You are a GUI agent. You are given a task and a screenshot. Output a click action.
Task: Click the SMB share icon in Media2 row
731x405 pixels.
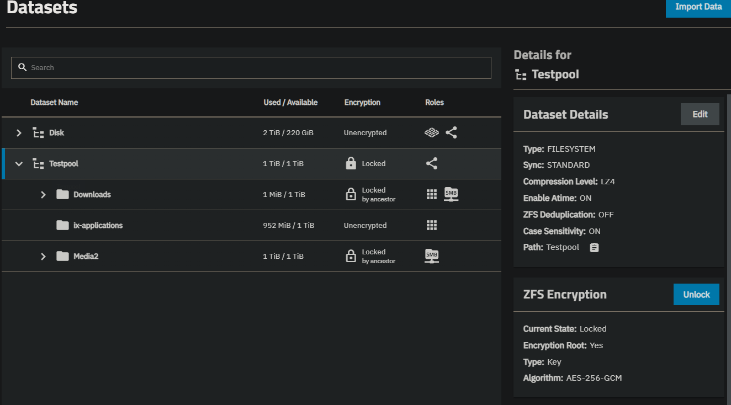coord(432,256)
